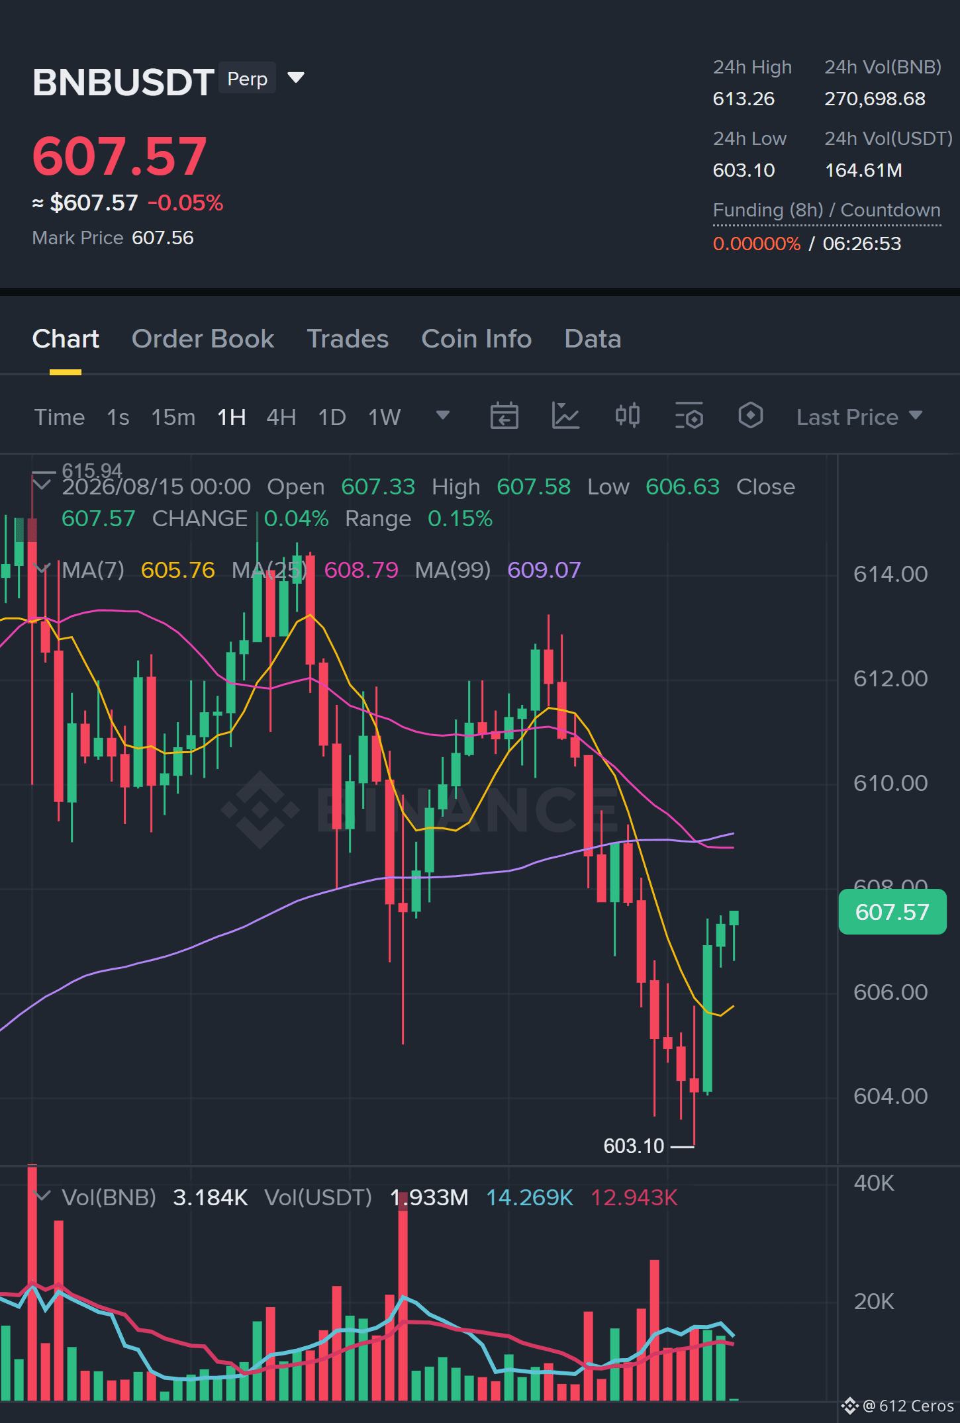Collapse the Vol(BNB) legend chevron
This screenshot has width=960, height=1423.
(42, 1197)
